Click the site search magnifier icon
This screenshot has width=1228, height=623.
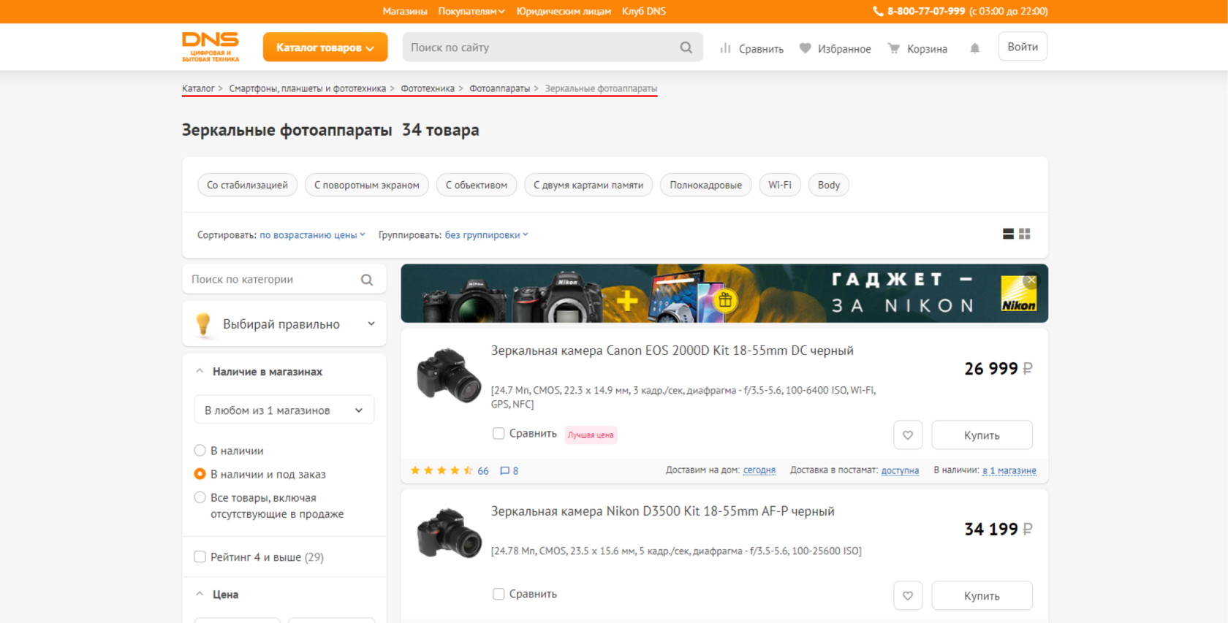point(686,47)
